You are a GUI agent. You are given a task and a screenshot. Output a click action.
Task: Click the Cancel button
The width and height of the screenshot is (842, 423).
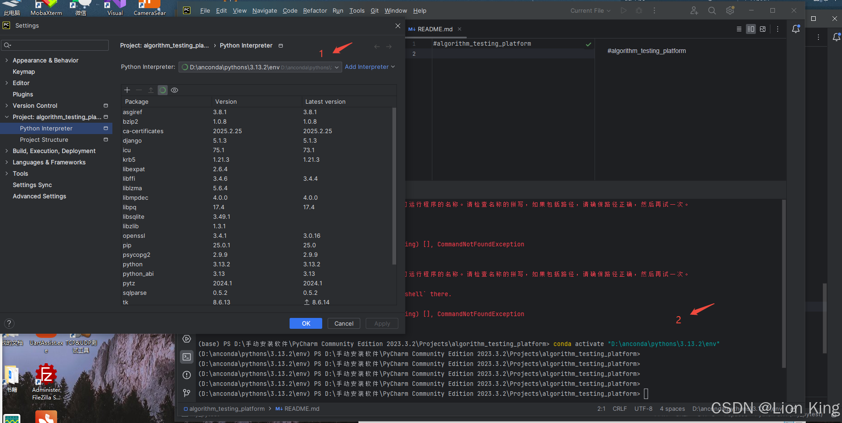point(344,323)
